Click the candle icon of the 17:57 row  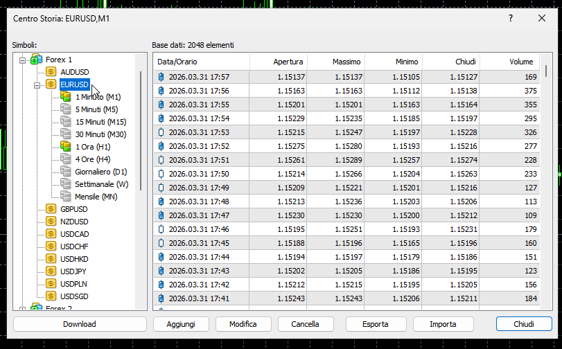161,77
